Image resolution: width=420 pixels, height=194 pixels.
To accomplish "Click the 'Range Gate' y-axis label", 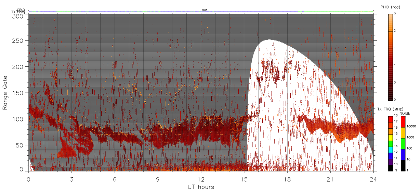I will click(5, 93).
